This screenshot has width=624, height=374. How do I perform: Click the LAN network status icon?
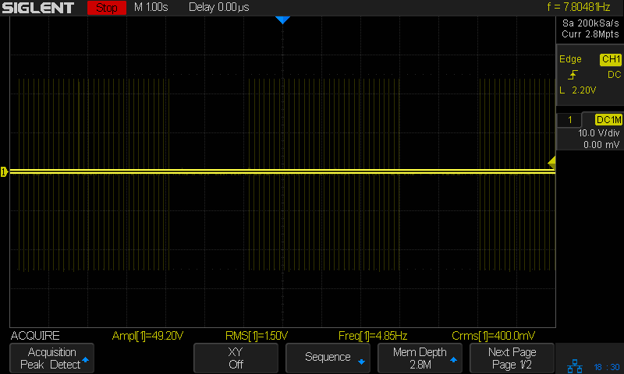pos(576,365)
